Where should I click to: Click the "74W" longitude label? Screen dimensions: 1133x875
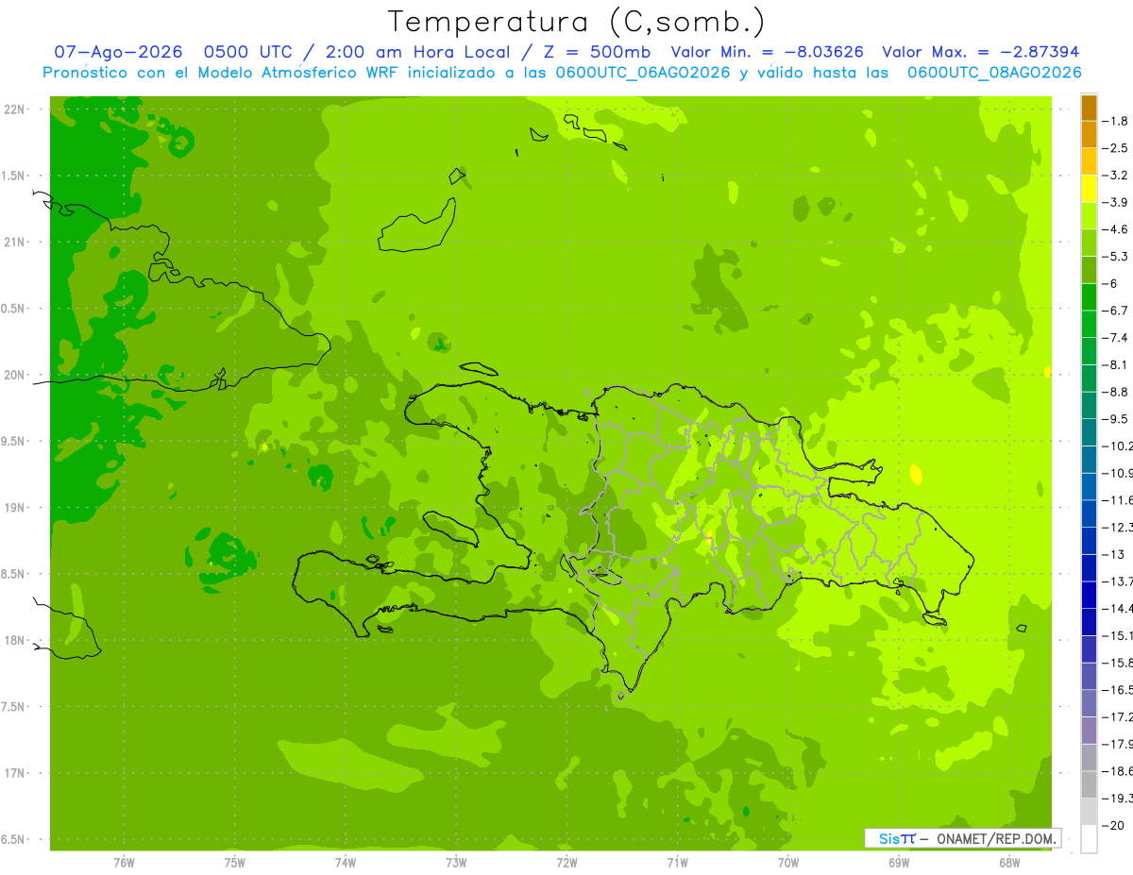point(346,862)
